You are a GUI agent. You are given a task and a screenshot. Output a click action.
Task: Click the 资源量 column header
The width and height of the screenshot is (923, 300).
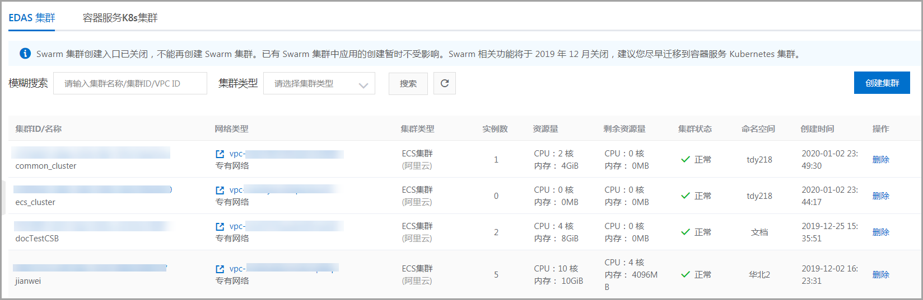click(x=546, y=129)
